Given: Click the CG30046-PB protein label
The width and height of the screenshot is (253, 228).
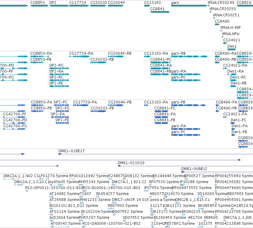Looking at the screenshot, I should [120, 102].
